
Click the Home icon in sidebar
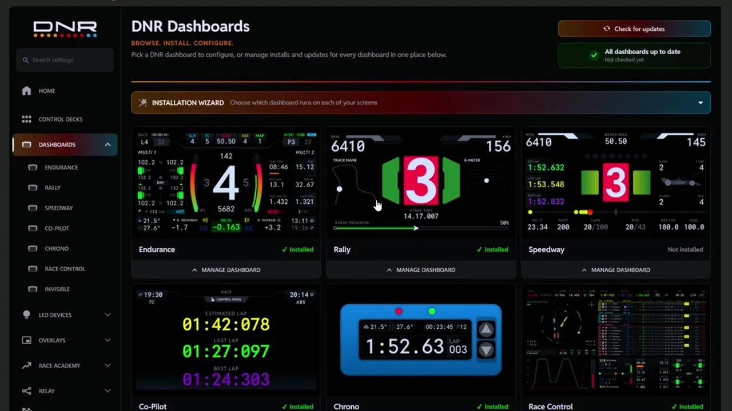coord(26,91)
